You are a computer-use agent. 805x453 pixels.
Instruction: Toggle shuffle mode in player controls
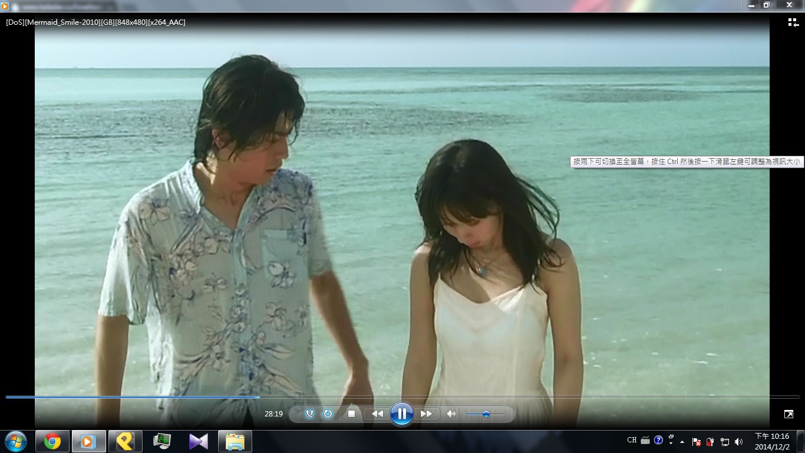point(309,414)
